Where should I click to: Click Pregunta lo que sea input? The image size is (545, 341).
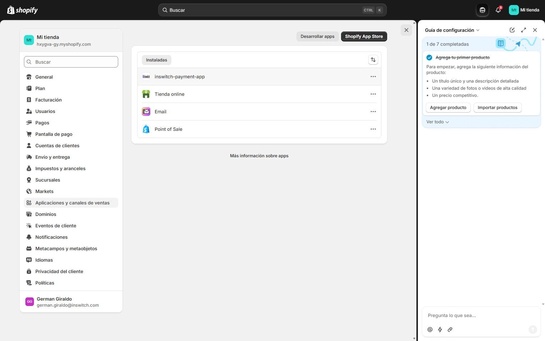click(x=481, y=316)
